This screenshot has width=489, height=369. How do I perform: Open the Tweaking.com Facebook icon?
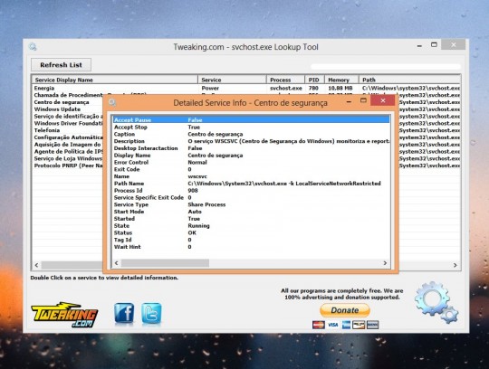[124, 313]
